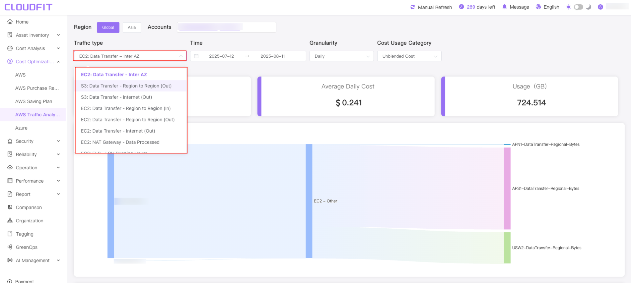Click the Report sidebar icon
631x283 pixels.
click(x=10, y=194)
